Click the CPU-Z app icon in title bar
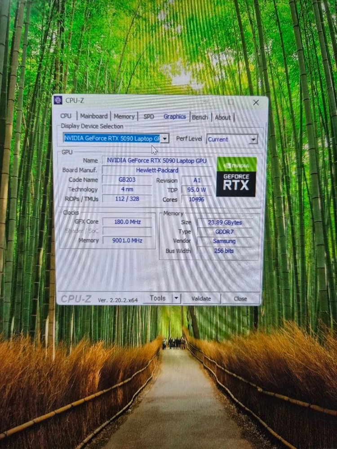337x449 pixels. point(58,100)
